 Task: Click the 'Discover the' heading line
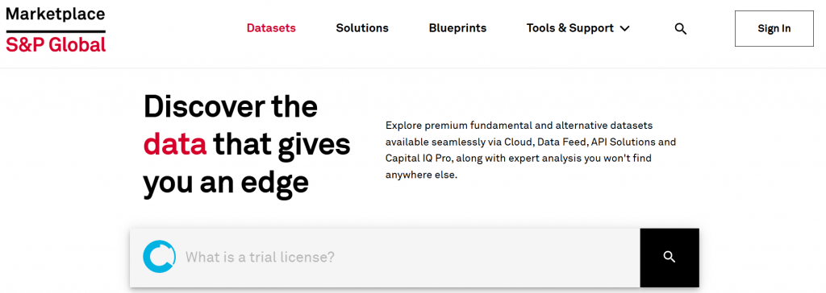tap(231, 107)
